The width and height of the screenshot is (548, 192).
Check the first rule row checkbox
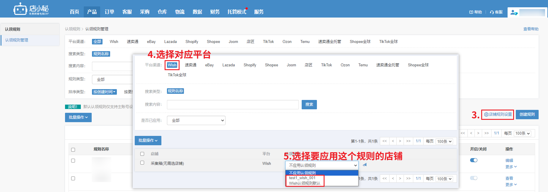(73, 160)
